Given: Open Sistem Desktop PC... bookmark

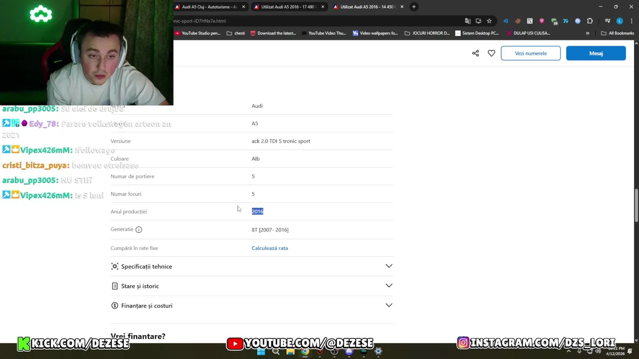Looking at the screenshot, I should 477,33.
